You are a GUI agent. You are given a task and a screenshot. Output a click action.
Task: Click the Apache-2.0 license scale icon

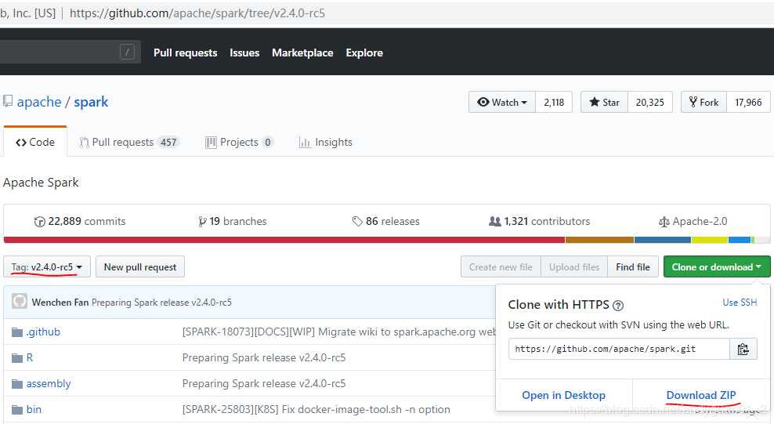coord(664,222)
